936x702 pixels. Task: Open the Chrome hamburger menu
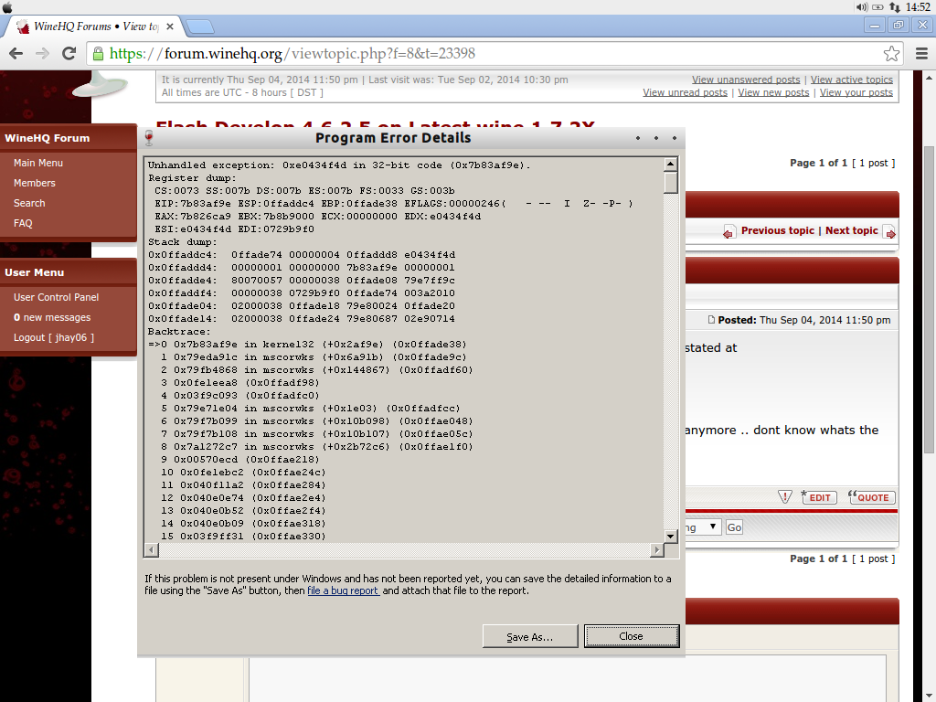tap(921, 54)
